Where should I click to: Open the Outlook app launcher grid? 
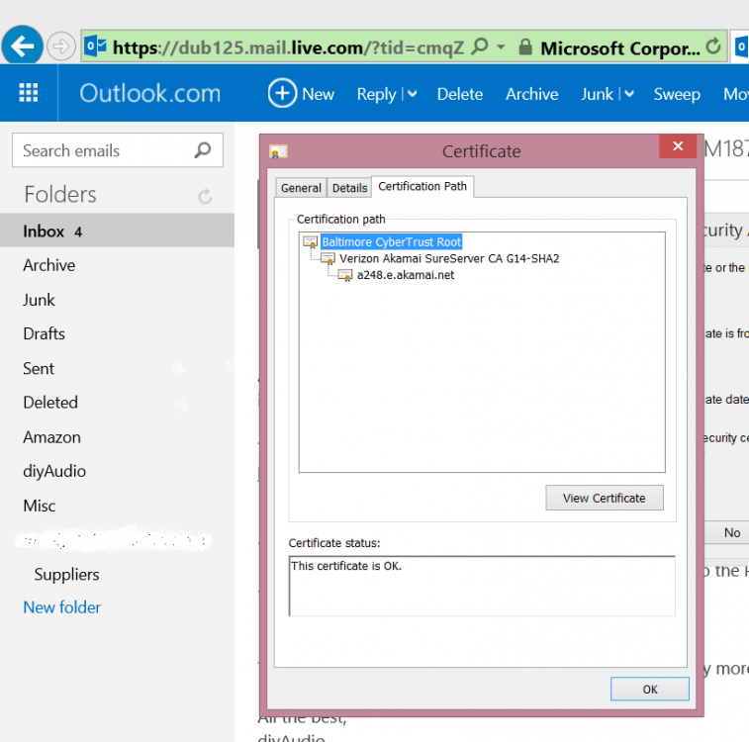tap(28, 93)
